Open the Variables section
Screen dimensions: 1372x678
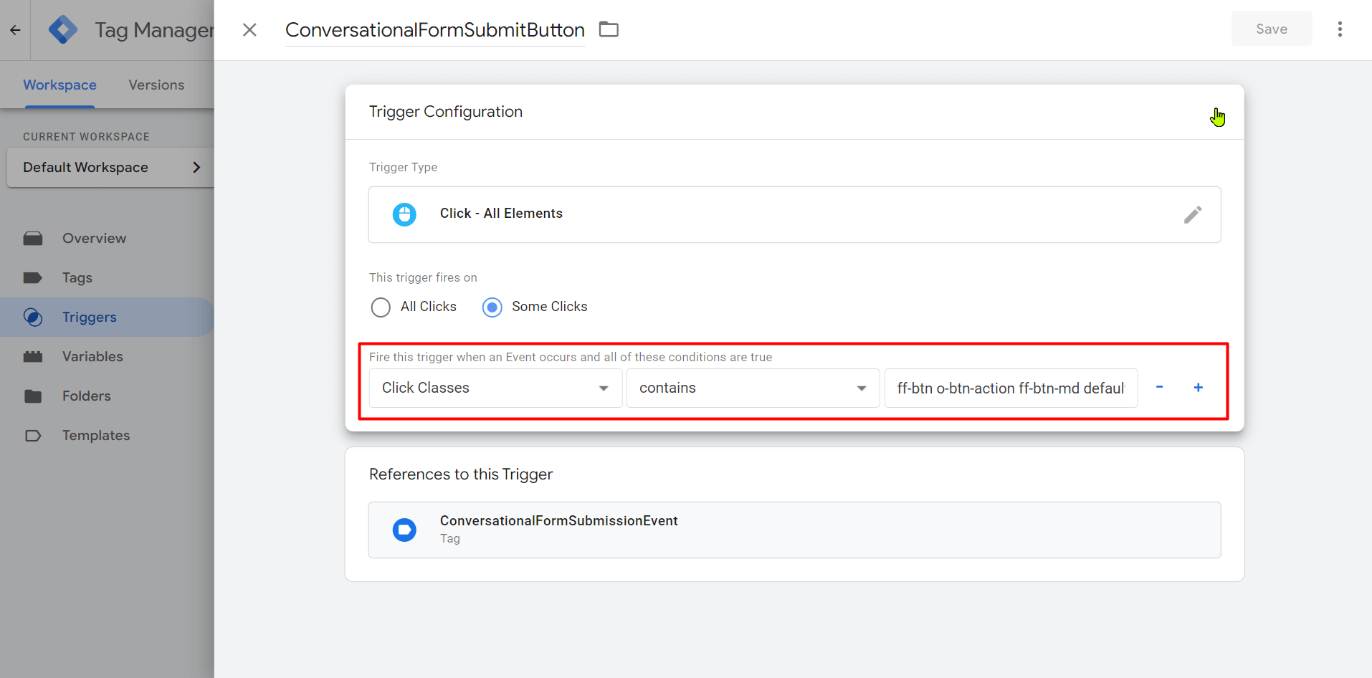pos(92,356)
